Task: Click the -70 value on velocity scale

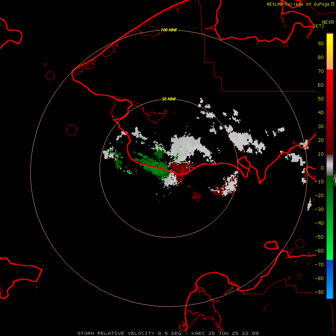Action: tap(319, 265)
